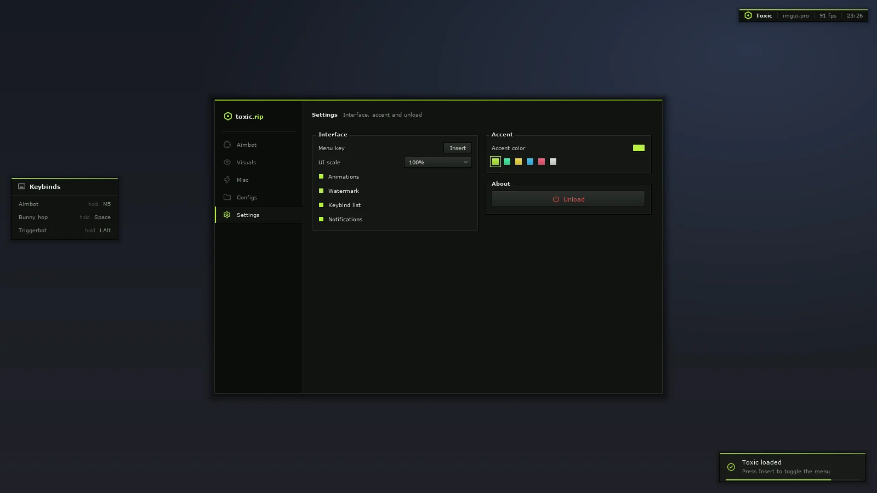Select the teal green accent preset
The width and height of the screenshot is (877, 493).
[507, 162]
